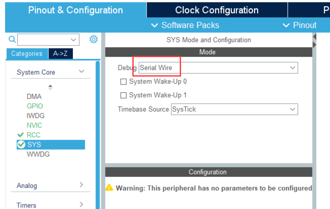
Task: Expand the Timers category
Action: (x=81, y=205)
